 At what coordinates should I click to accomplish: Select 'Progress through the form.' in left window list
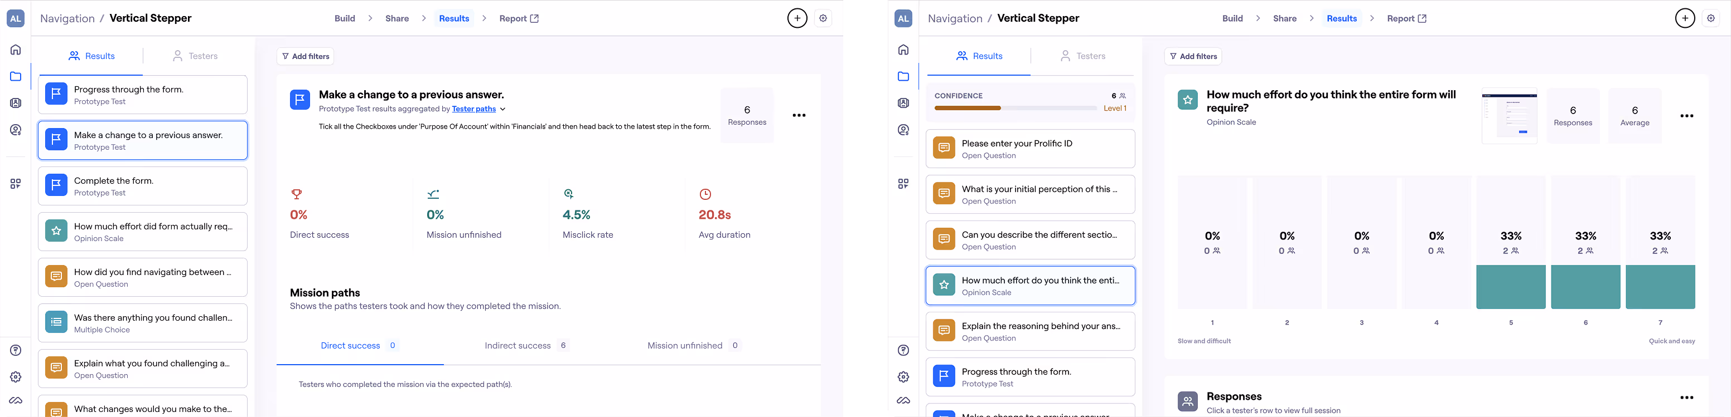142,95
